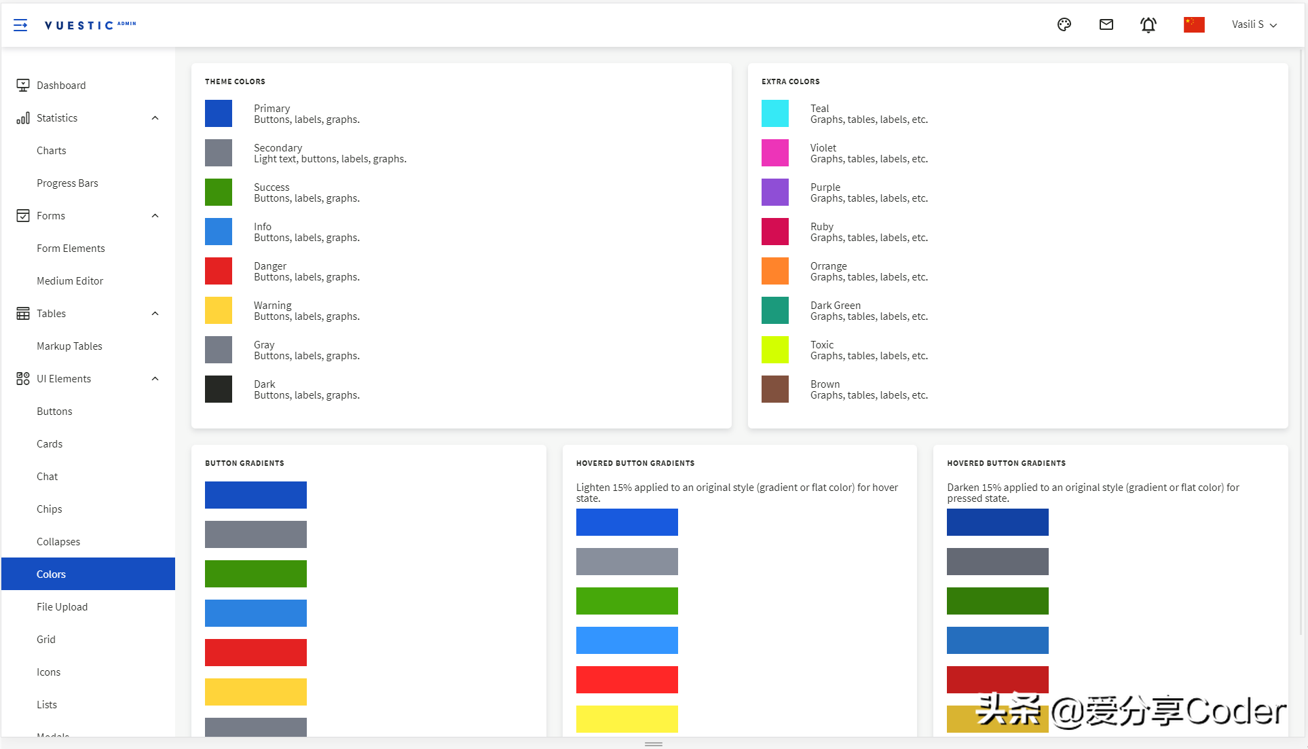Select the Colors menu item
1308x749 pixels.
(50, 574)
